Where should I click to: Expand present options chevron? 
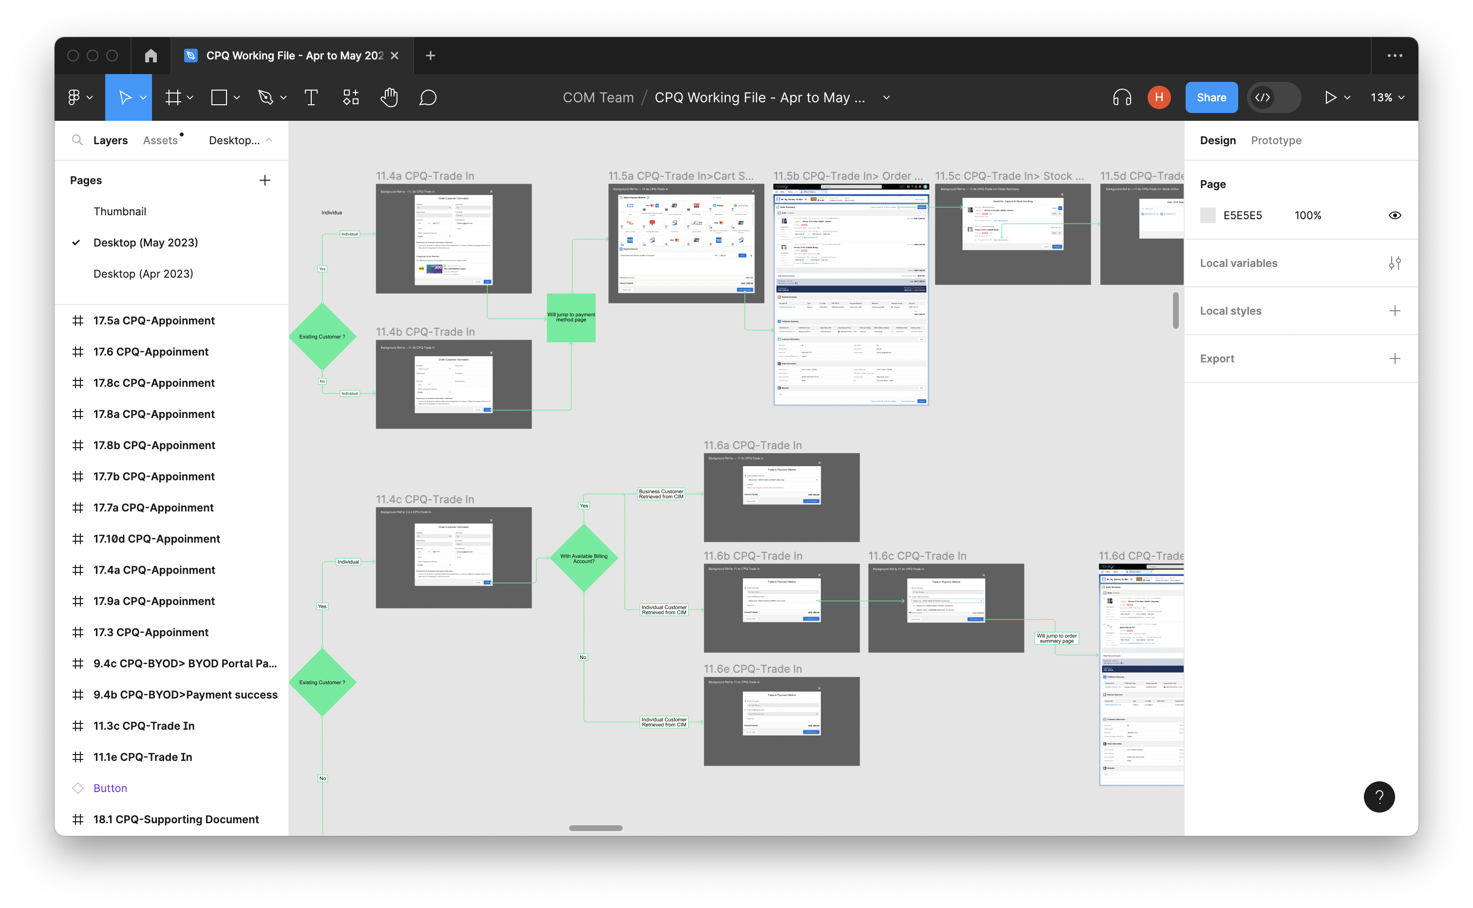(1347, 97)
